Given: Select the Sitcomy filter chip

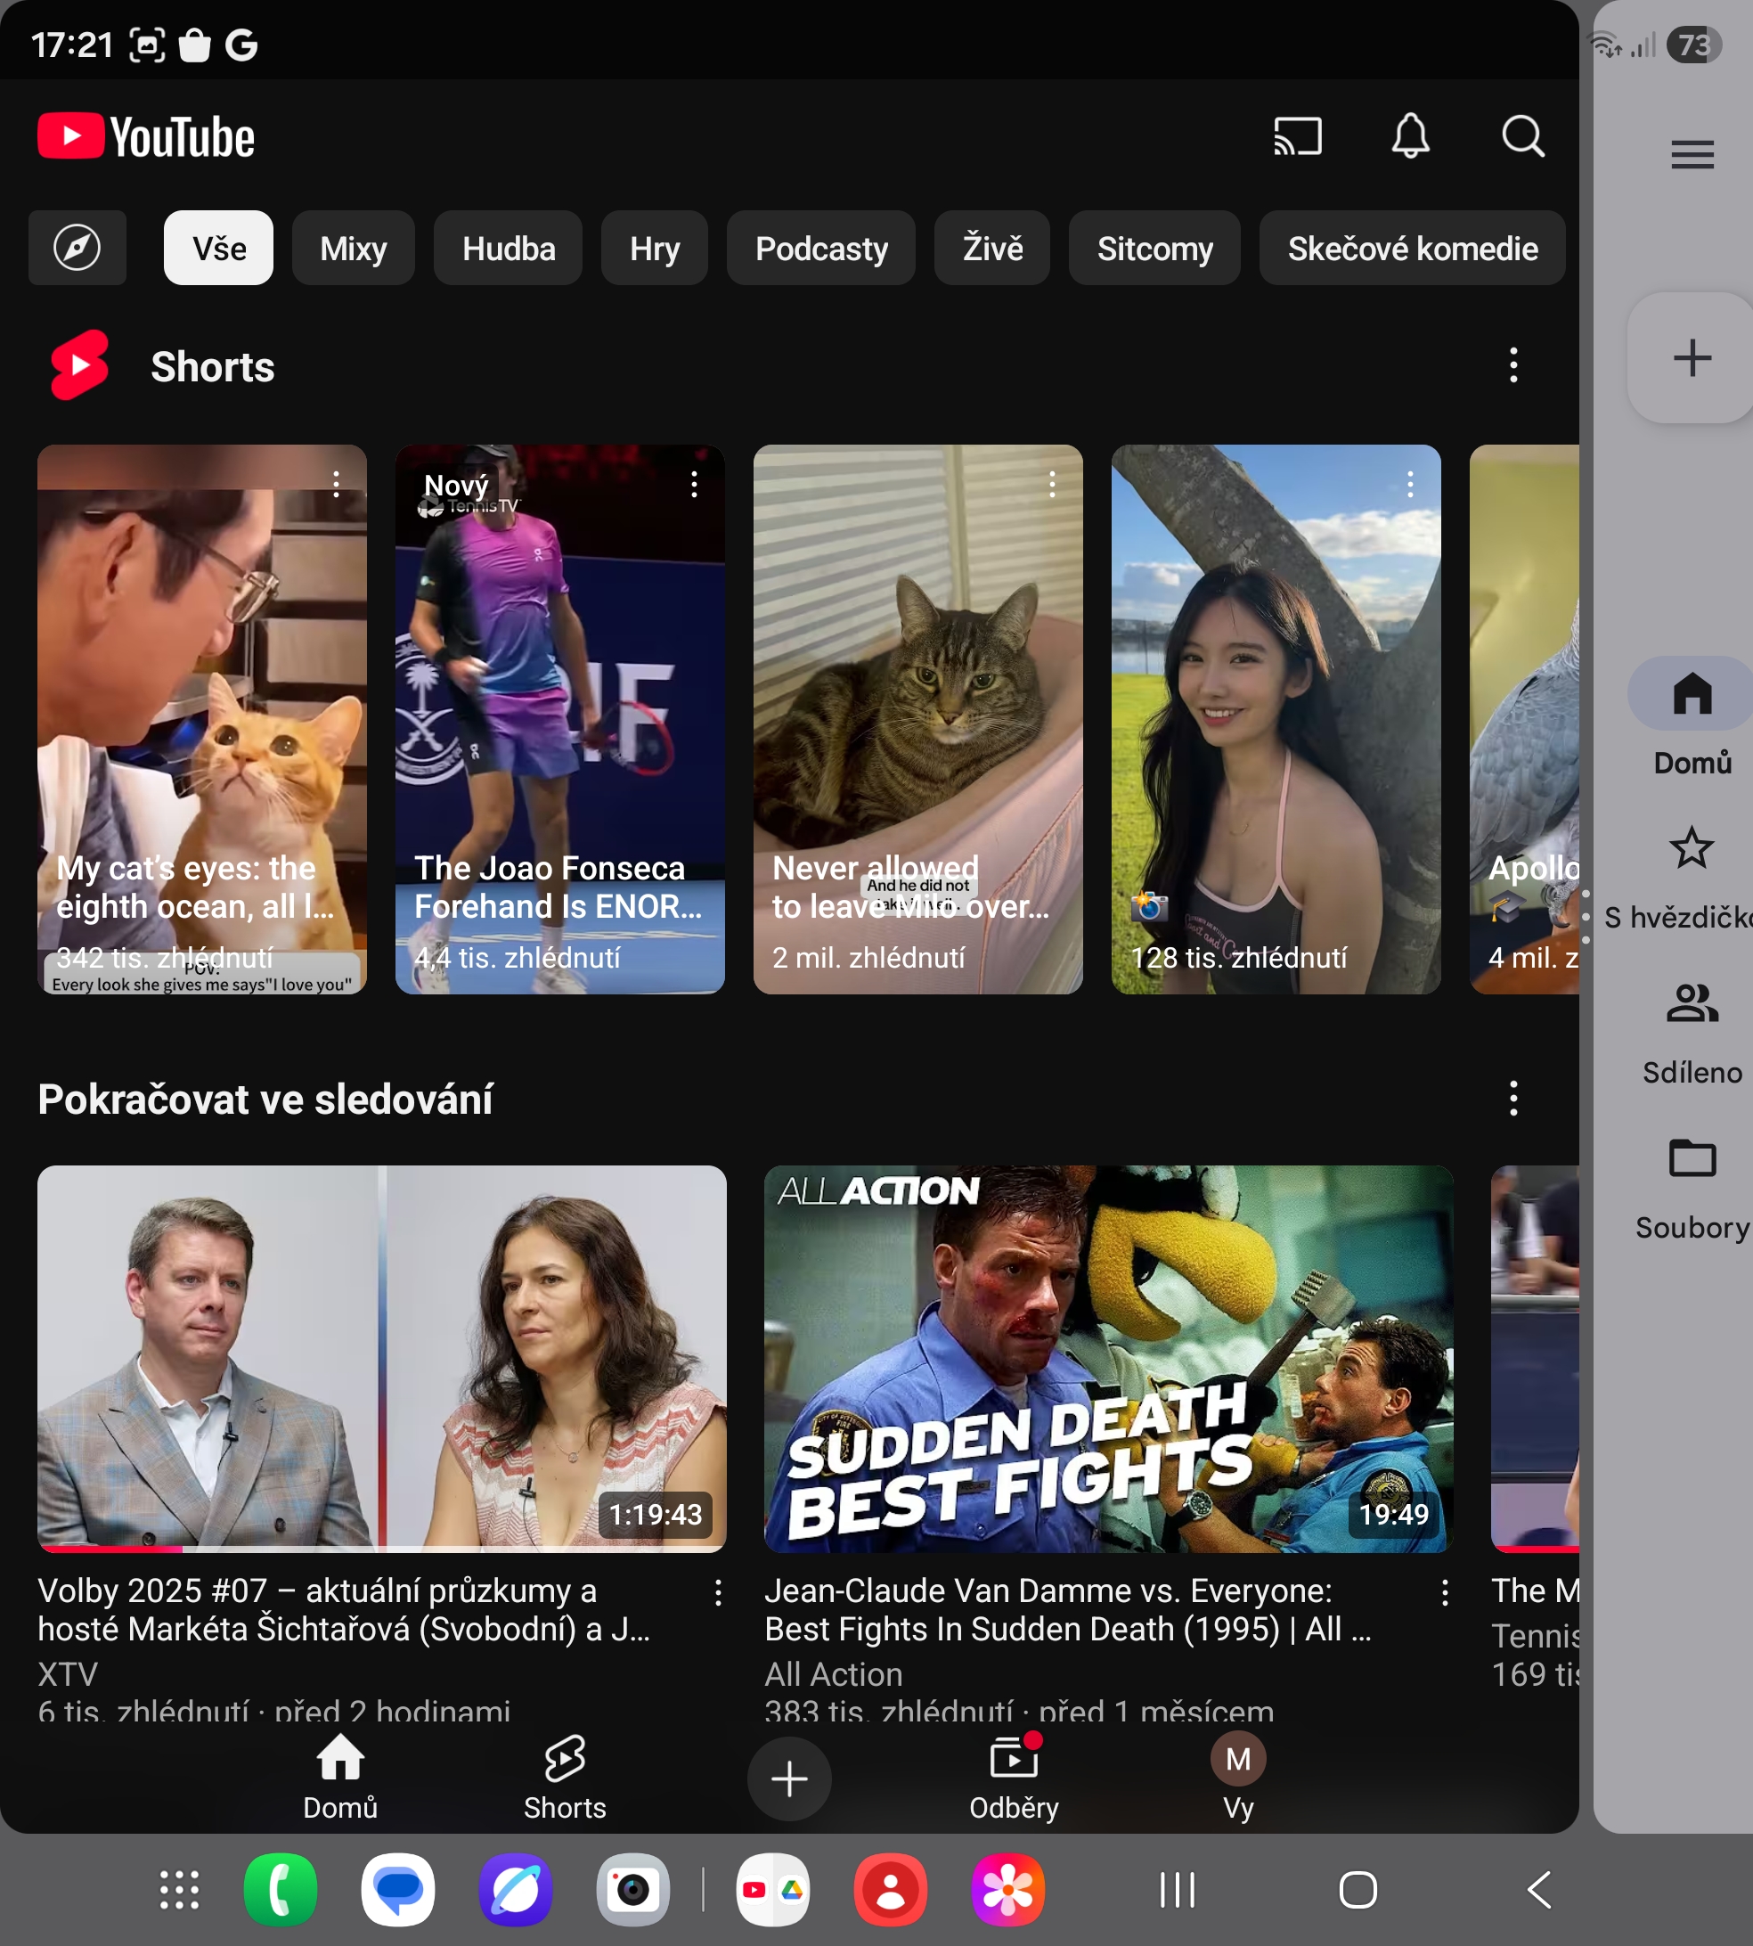Looking at the screenshot, I should coord(1155,248).
